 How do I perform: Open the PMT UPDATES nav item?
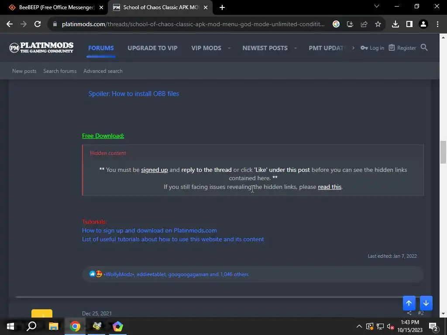tap(326, 48)
